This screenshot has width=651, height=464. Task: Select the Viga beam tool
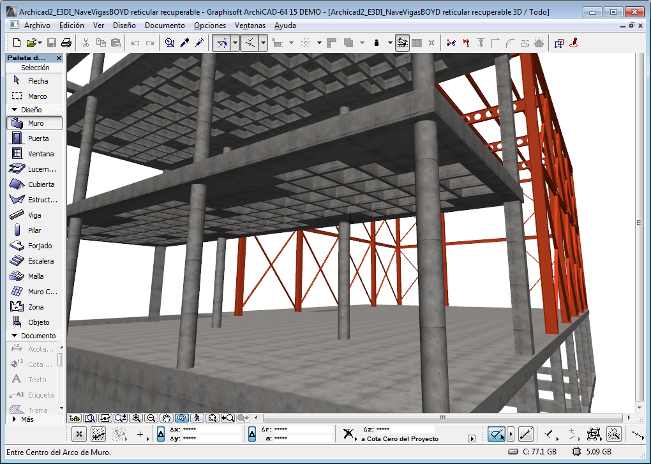point(34,215)
